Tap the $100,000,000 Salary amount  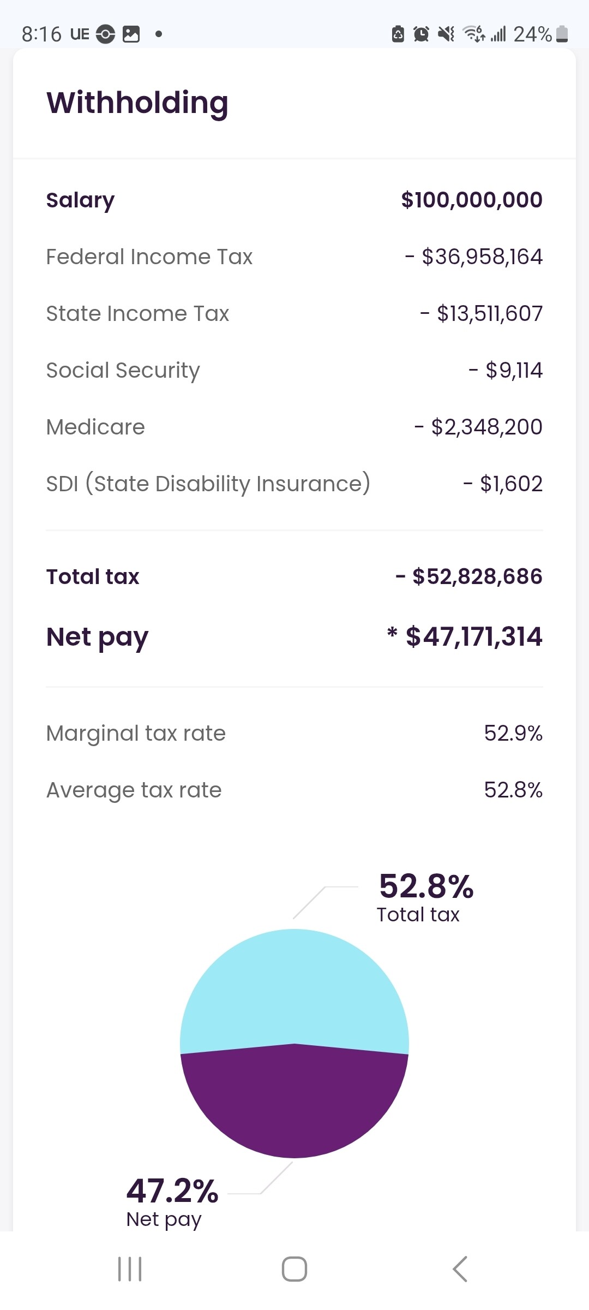tap(472, 200)
